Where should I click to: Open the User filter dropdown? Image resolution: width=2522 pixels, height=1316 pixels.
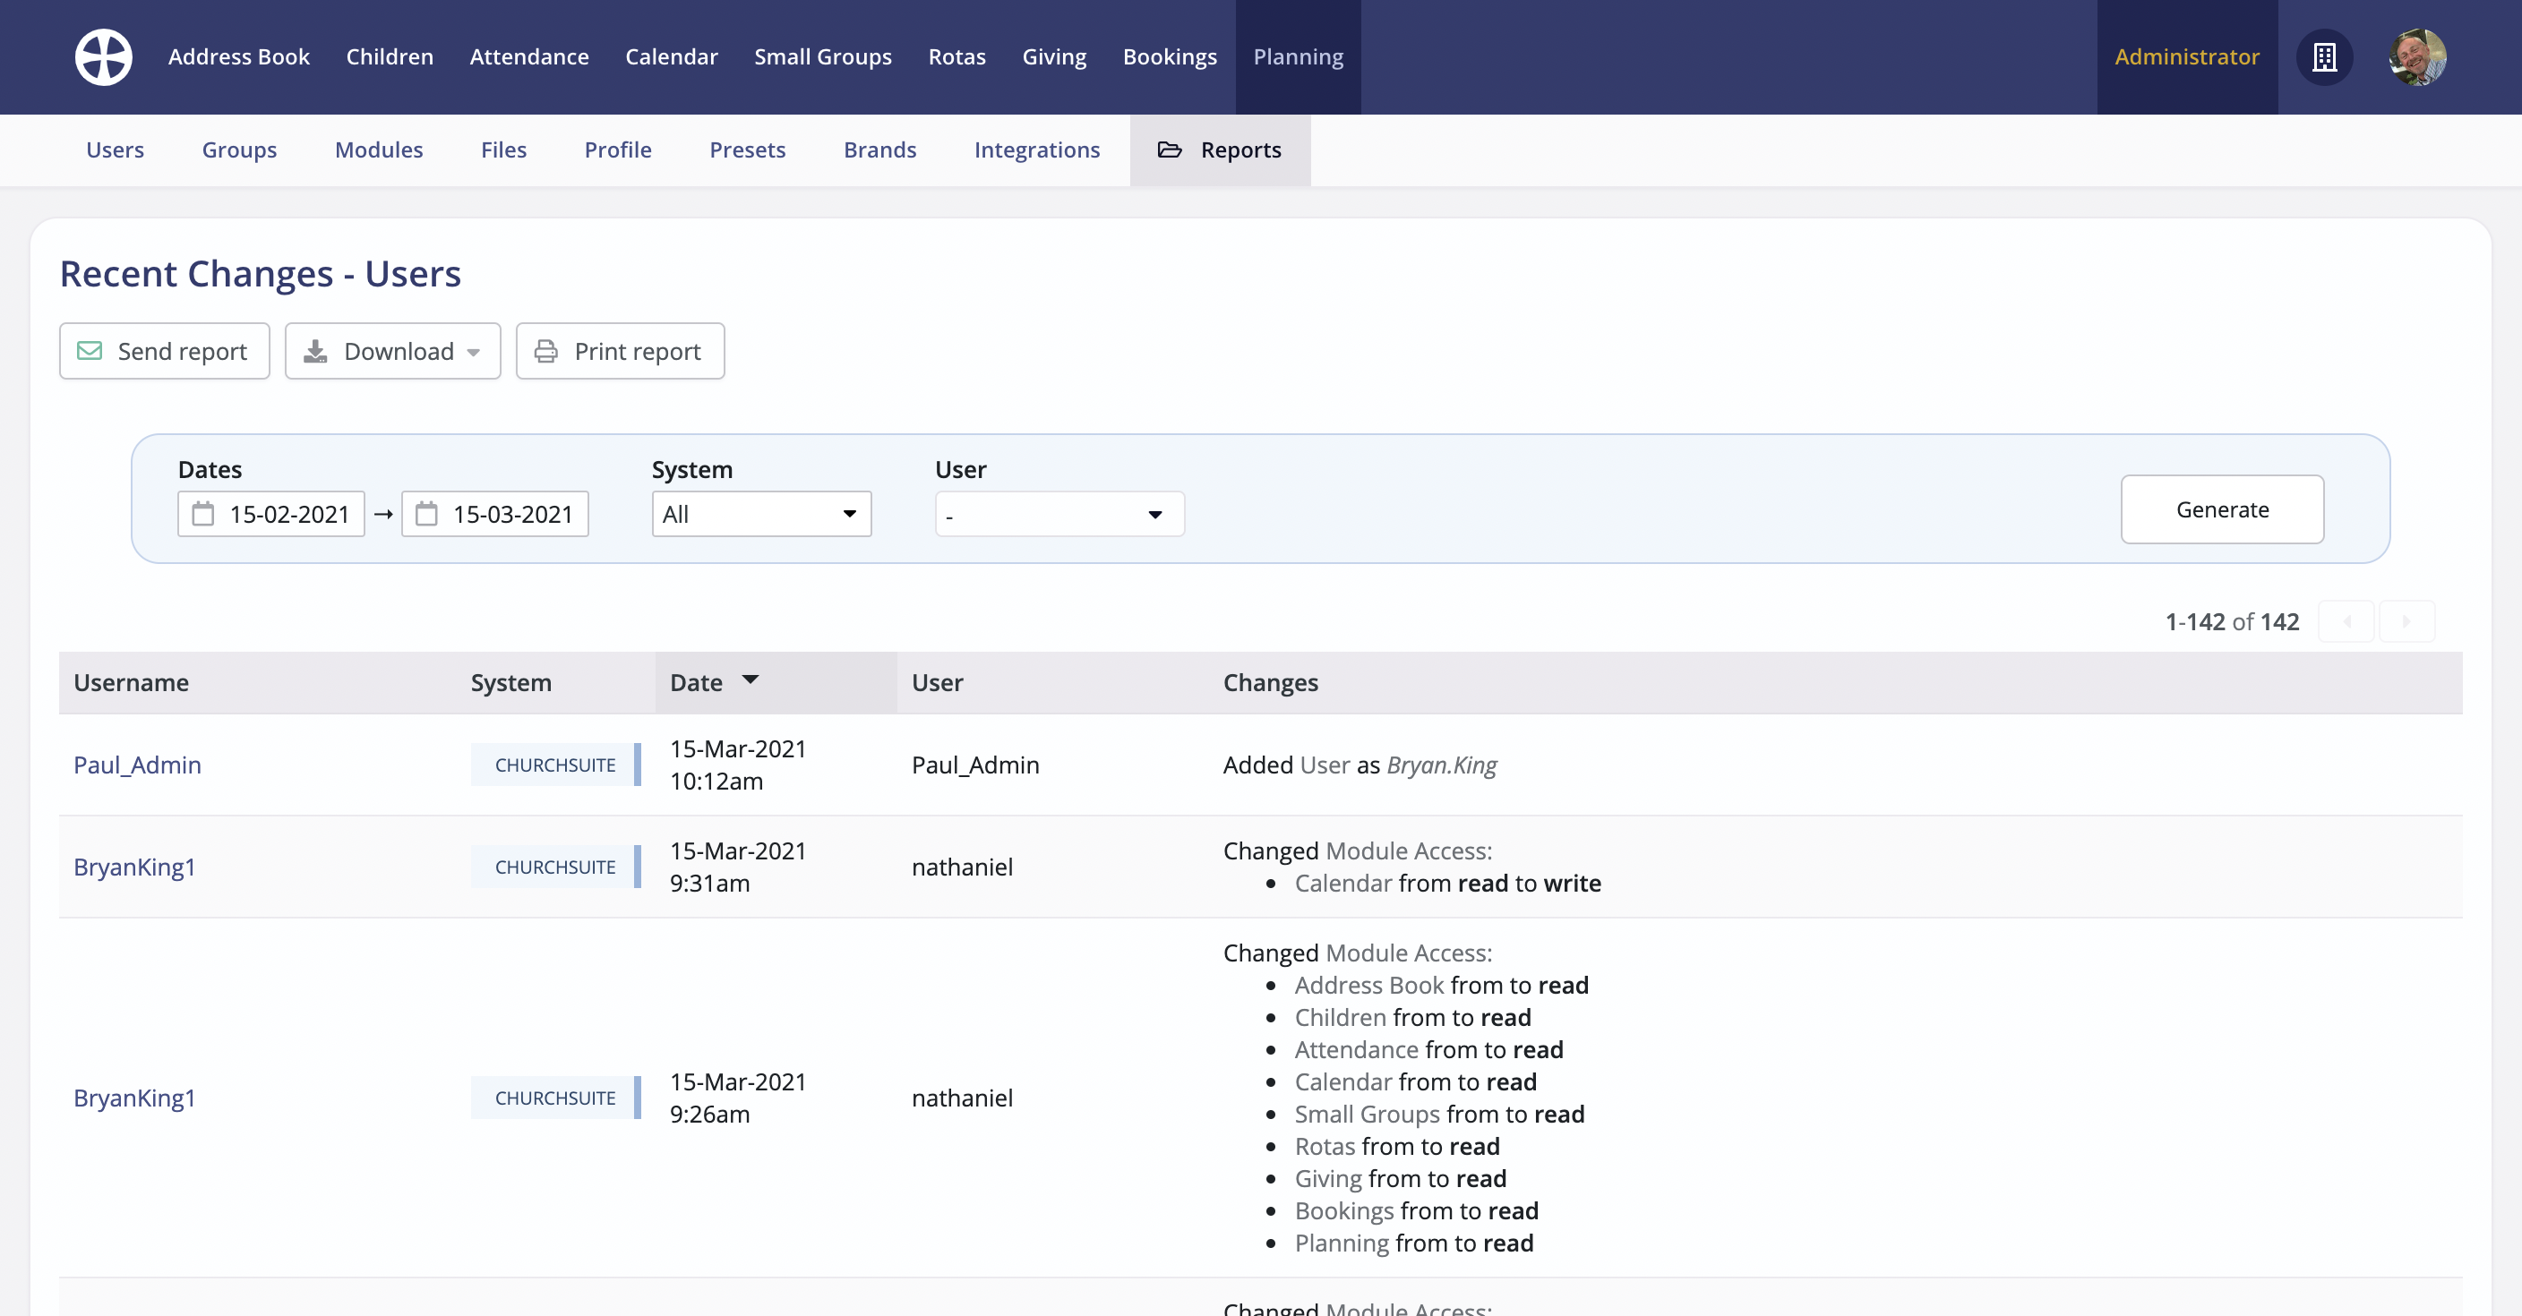coord(1059,514)
